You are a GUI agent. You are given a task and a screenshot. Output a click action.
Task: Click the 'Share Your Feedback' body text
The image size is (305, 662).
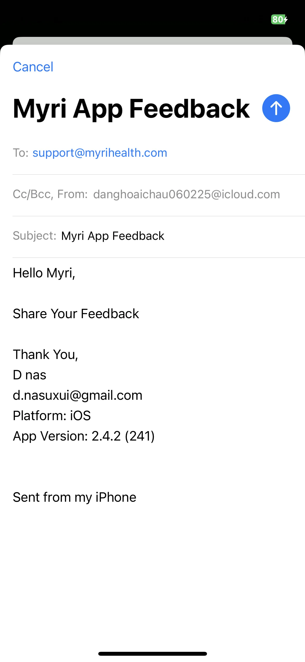click(76, 313)
